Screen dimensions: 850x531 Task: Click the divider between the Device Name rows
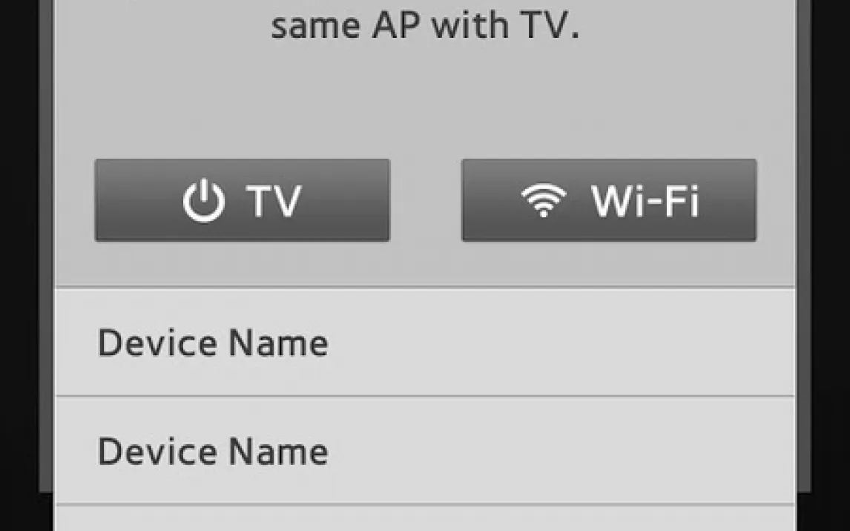(x=424, y=396)
